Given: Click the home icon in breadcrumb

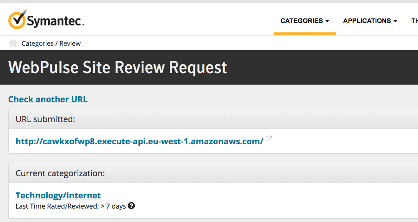Looking at the screenshot, I should click(x=13, y=43).
